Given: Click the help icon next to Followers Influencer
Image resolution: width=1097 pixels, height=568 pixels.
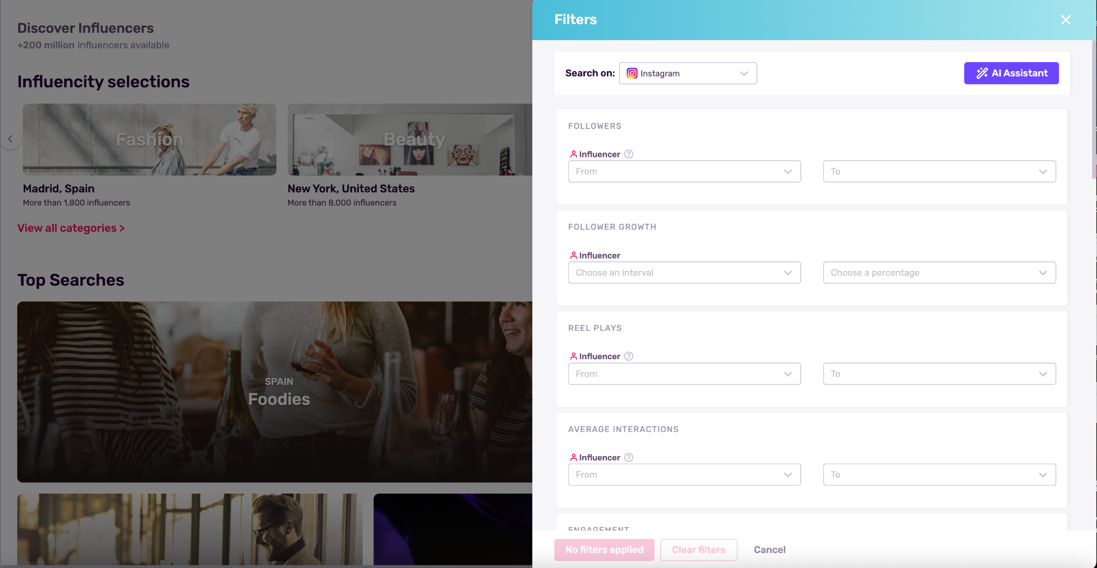Looking at the screenshot, I should point(629,154).
